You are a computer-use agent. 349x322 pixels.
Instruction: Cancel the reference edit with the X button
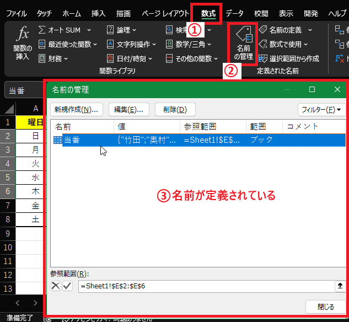(x=56, y=286)
